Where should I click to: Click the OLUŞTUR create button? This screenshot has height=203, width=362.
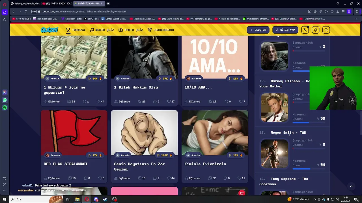258,30
